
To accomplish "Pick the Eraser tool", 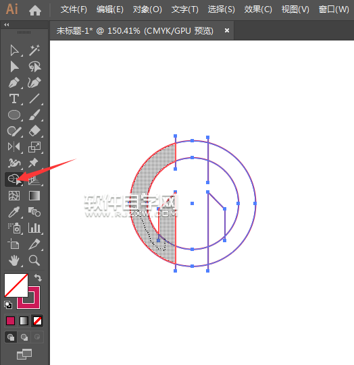I will tap(34, 131).
